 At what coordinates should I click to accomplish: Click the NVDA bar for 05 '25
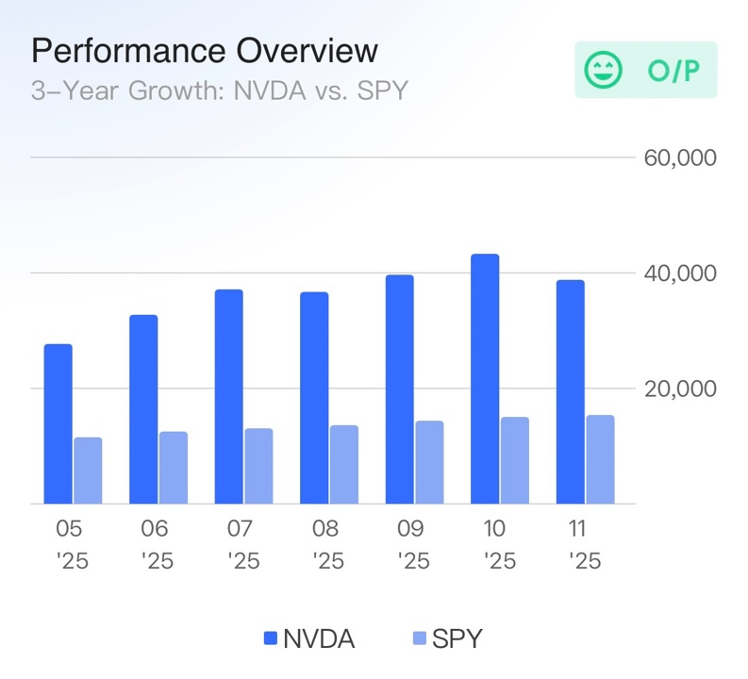click(x=58, y=423)
